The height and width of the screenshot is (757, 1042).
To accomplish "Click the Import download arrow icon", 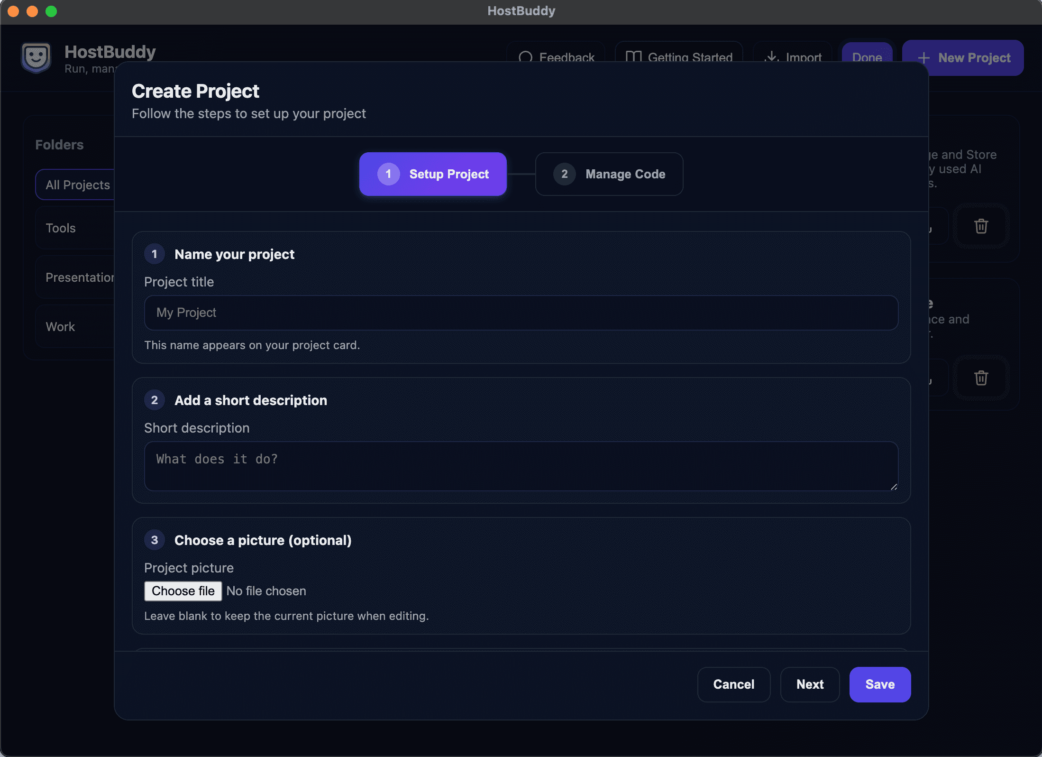I will [x=772, y=57].
